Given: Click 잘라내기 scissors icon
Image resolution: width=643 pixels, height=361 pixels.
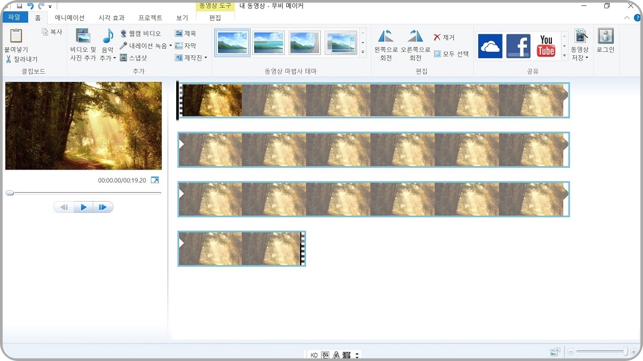Looking at the screenshot, I should 8,59.
